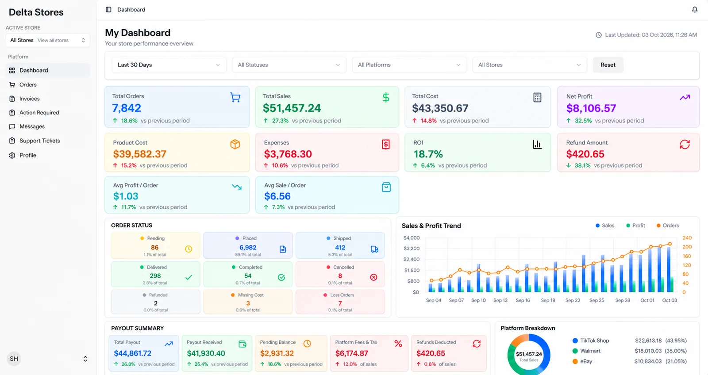
Task: Open Support Tickets in the sidebar
Action: pos(48,141)
